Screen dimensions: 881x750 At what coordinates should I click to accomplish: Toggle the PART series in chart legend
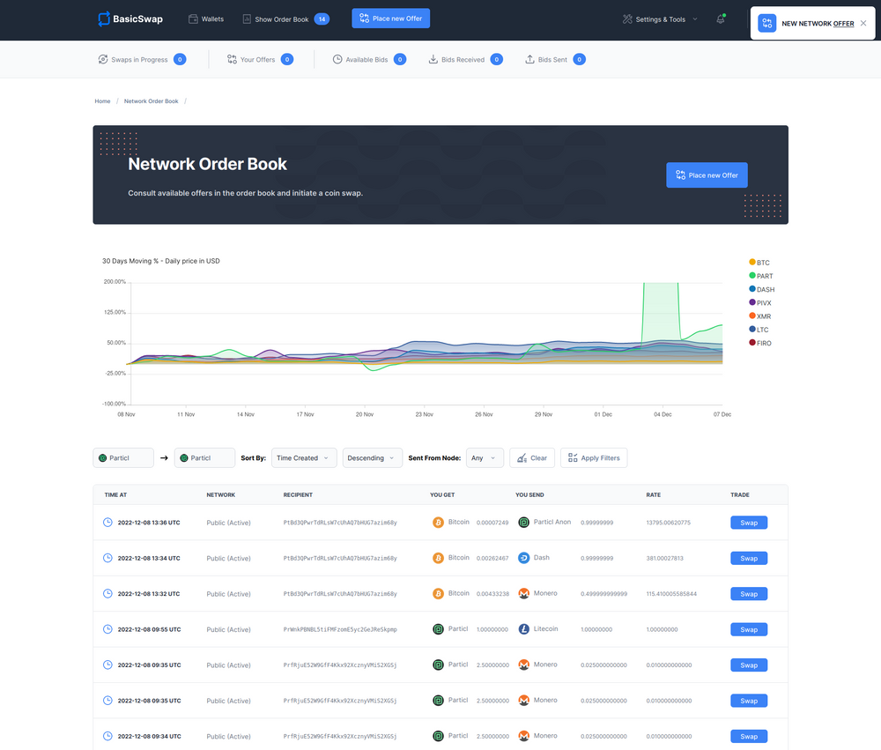point(760,276)
